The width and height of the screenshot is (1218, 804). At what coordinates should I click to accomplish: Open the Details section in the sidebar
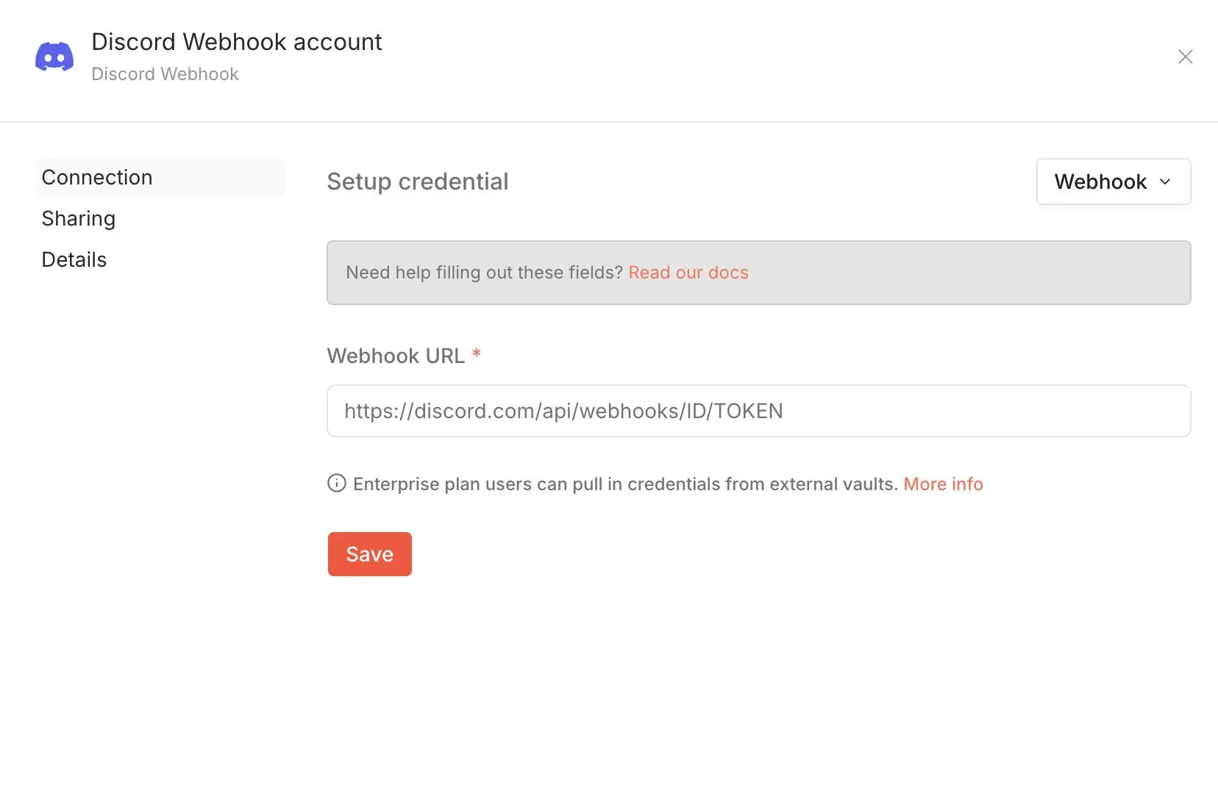click(74, 259)
